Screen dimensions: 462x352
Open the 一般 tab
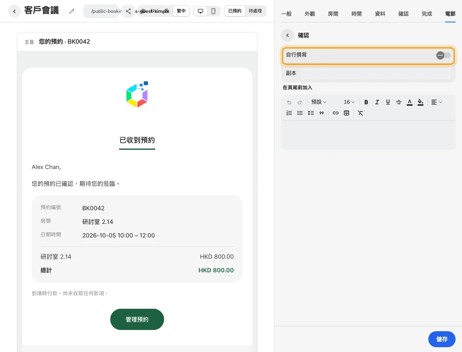(x=286, y=14)
